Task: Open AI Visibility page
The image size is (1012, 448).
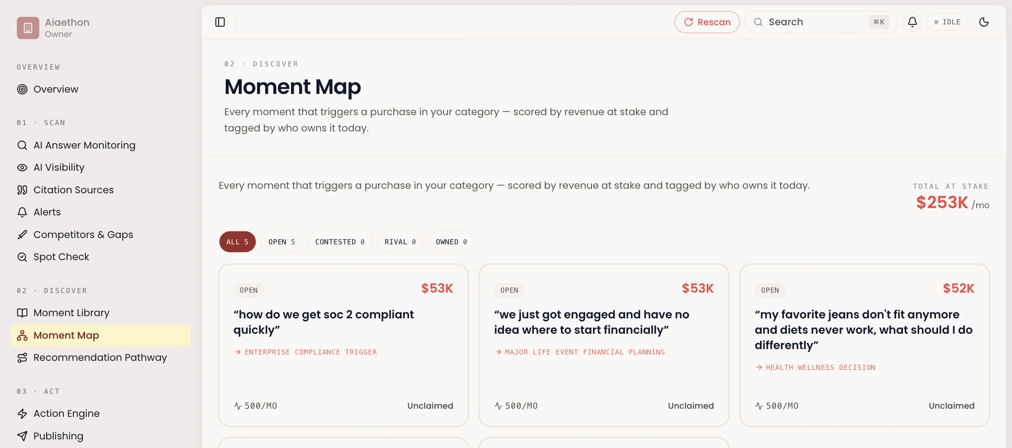Action: click(x=100, y=168)
